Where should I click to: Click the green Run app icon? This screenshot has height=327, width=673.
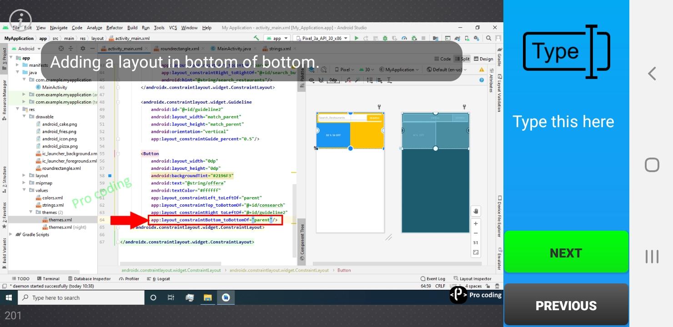[x=356, y=38]
